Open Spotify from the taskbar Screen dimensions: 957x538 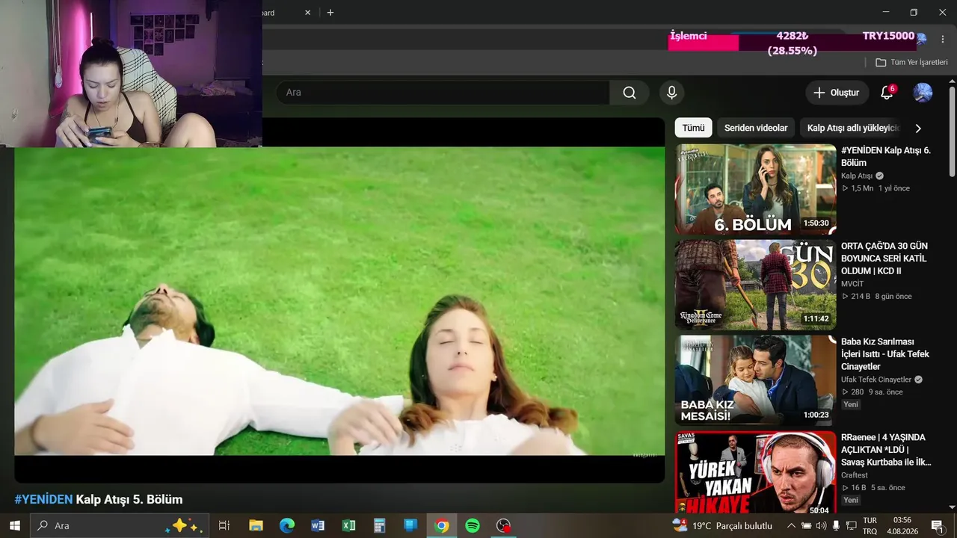[x=473, y=525]
